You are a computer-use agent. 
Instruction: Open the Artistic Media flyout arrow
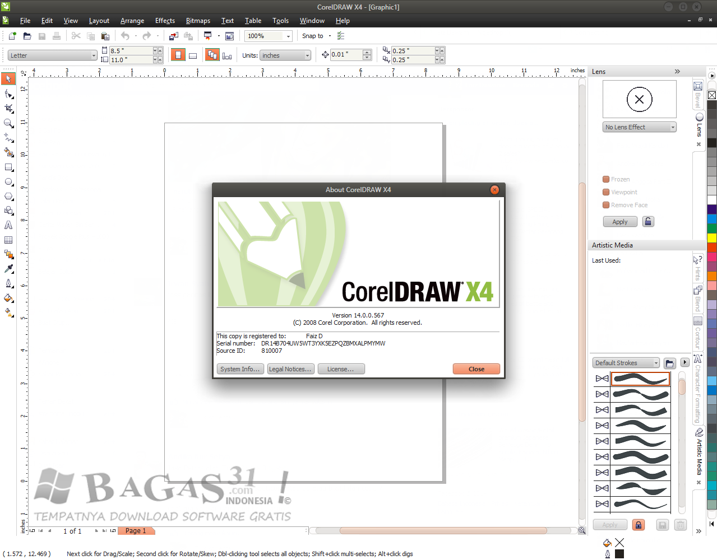click(x=684, y=362)
